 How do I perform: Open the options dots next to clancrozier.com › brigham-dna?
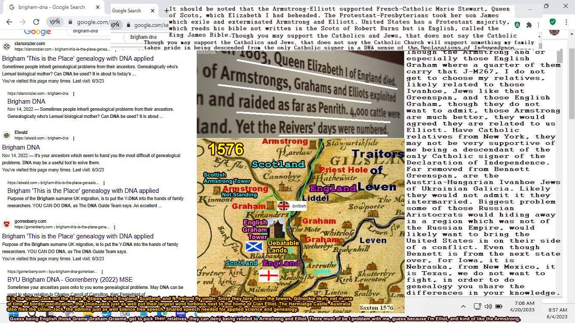74,93
